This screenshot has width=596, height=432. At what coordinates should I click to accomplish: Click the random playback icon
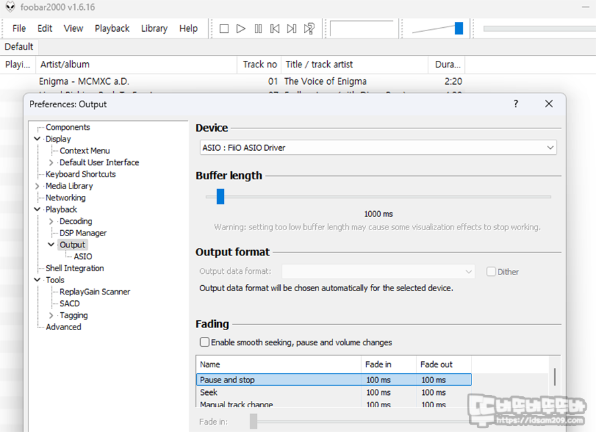tap(309, 29)
